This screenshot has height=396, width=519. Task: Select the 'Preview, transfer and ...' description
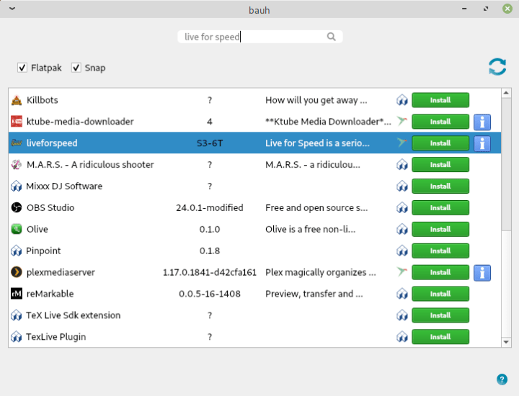314,294
